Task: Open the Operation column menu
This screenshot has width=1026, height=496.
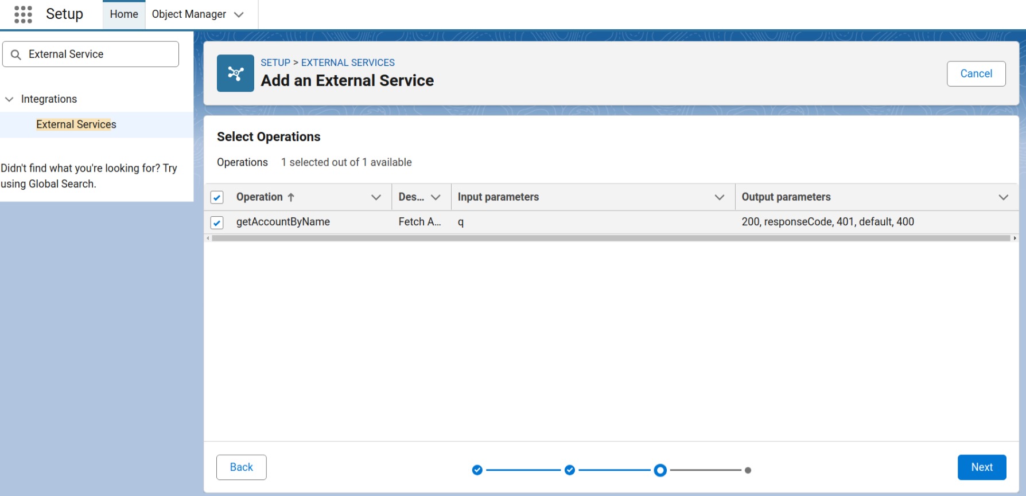Action: tap(376, 197)
